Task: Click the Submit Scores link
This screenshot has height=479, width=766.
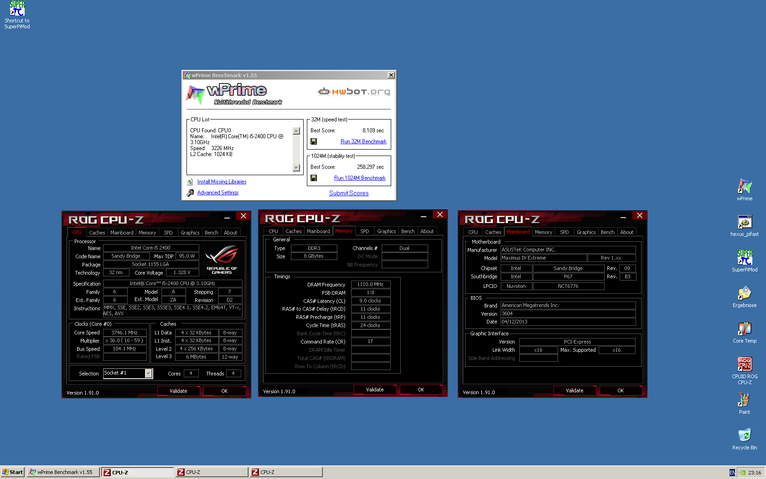Action: coord(349,193)
